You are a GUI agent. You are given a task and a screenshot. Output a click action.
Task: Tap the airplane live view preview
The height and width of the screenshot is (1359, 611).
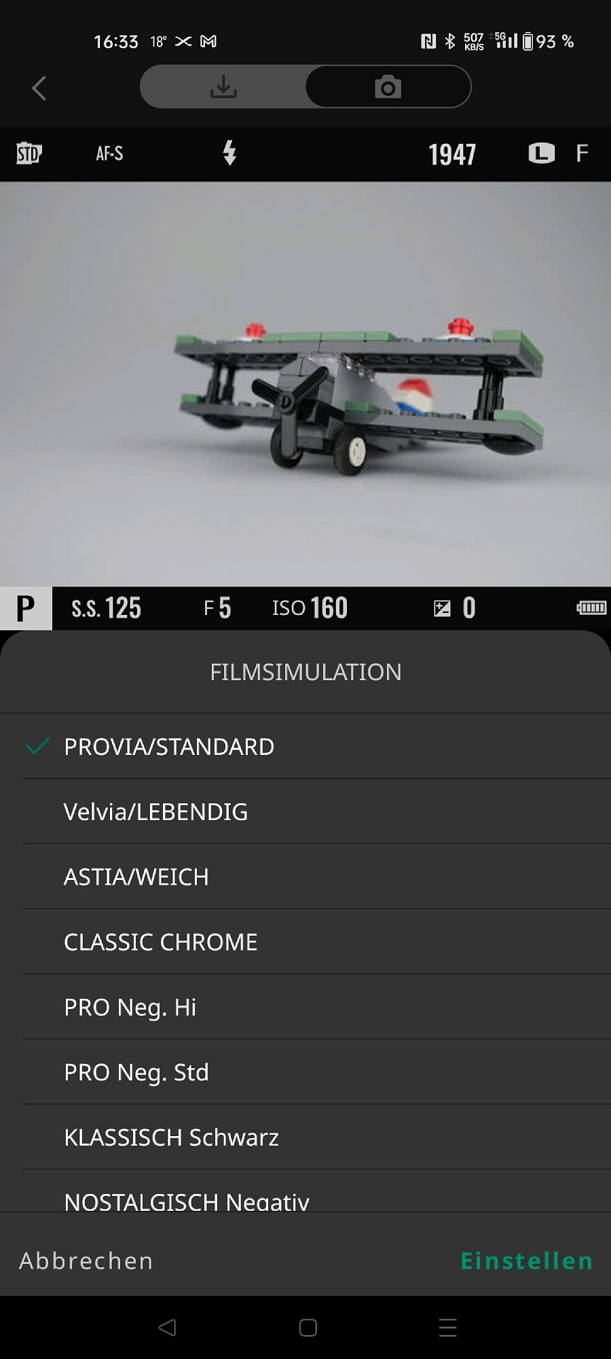(x=305, y=384)
